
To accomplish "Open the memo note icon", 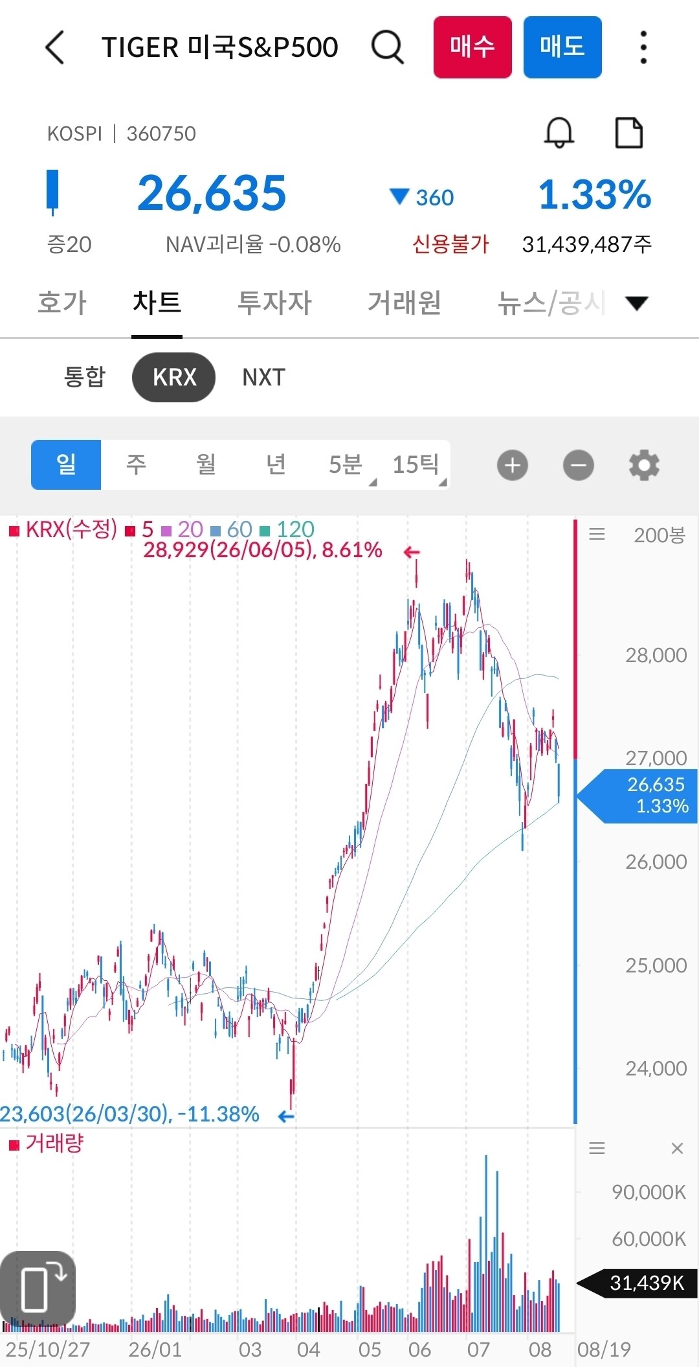I will pos(628,133).
